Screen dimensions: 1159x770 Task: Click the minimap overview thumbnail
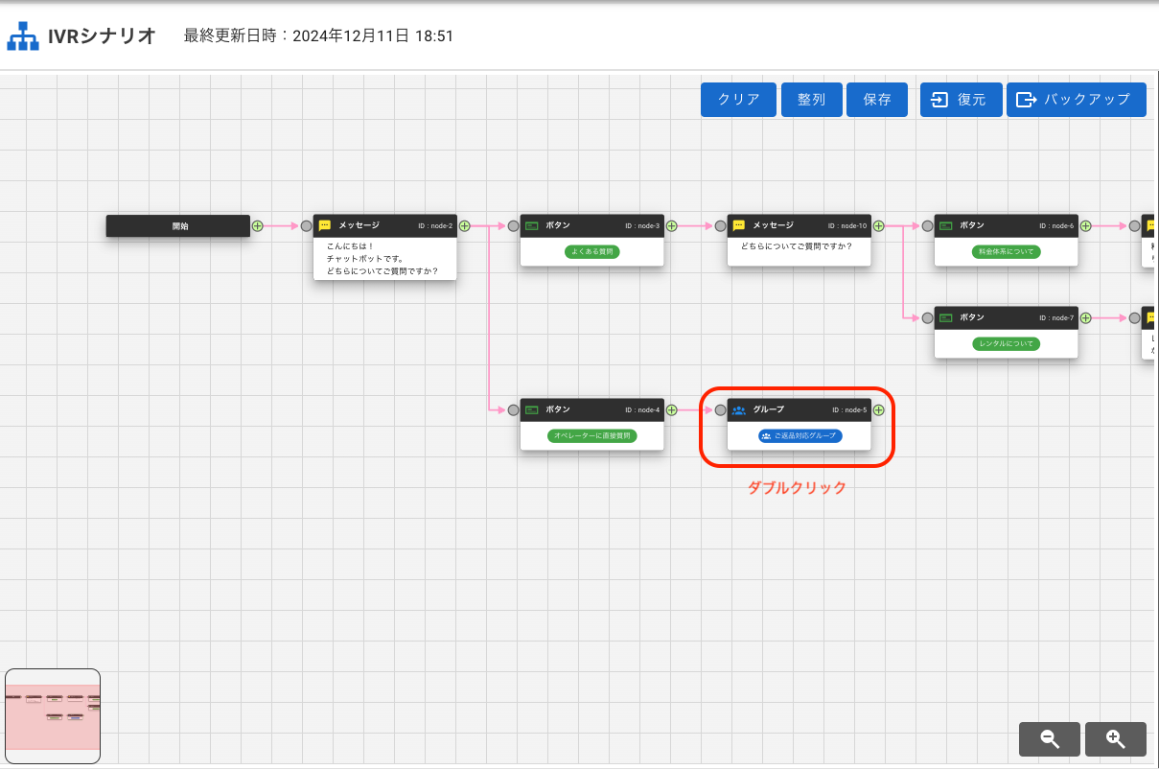53,715
